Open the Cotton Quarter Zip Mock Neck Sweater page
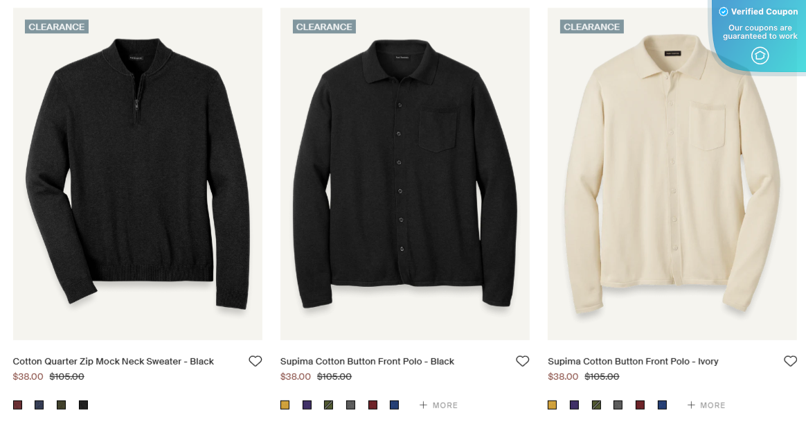The height and width of the screenshot is (438, 806). (x=113, y=361)
